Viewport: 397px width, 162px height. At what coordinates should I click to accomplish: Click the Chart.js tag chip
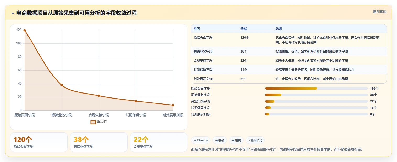pos(201,140)
